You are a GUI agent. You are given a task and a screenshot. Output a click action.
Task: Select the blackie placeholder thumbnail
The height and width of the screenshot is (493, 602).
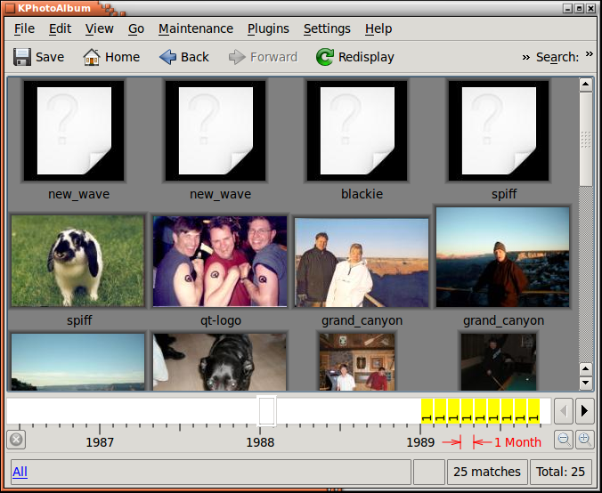[357, 131]
